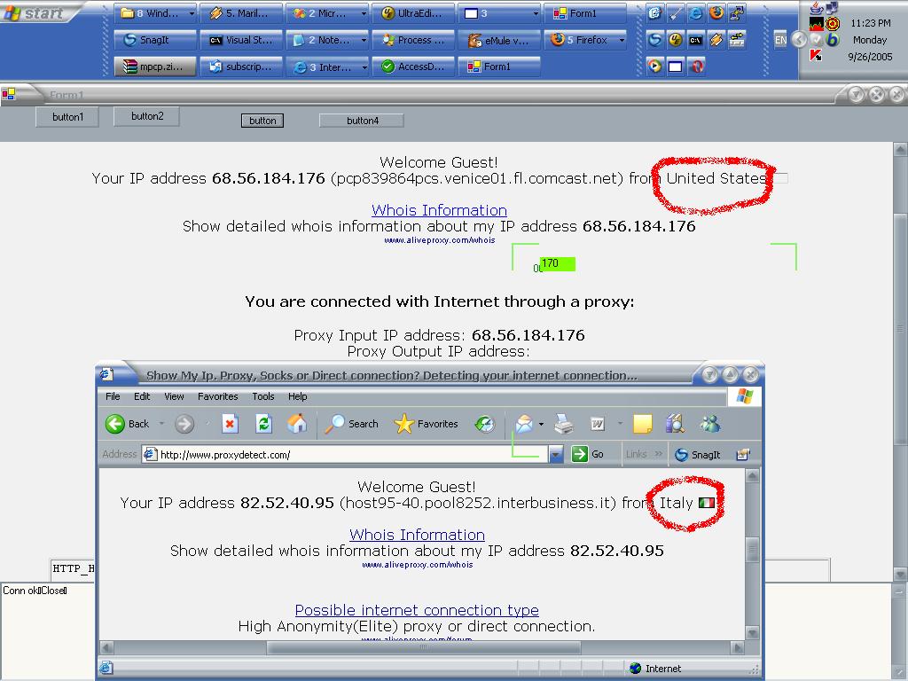
Task: Open the 'Possible internet connection type' link
Action: click(417, 610)
